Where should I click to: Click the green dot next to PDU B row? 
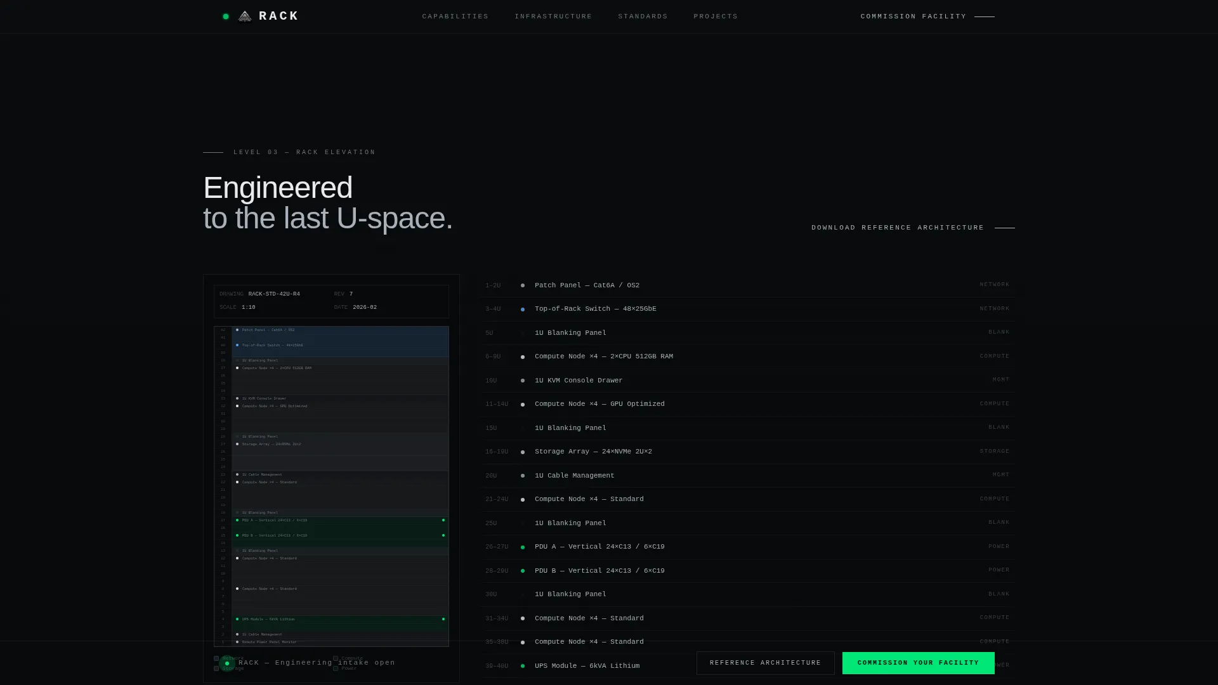tap(523, 571)
